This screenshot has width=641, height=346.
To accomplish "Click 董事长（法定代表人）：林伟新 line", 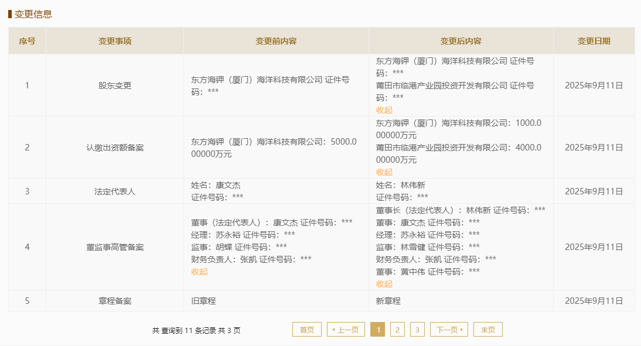I will [x=461, y=210].
